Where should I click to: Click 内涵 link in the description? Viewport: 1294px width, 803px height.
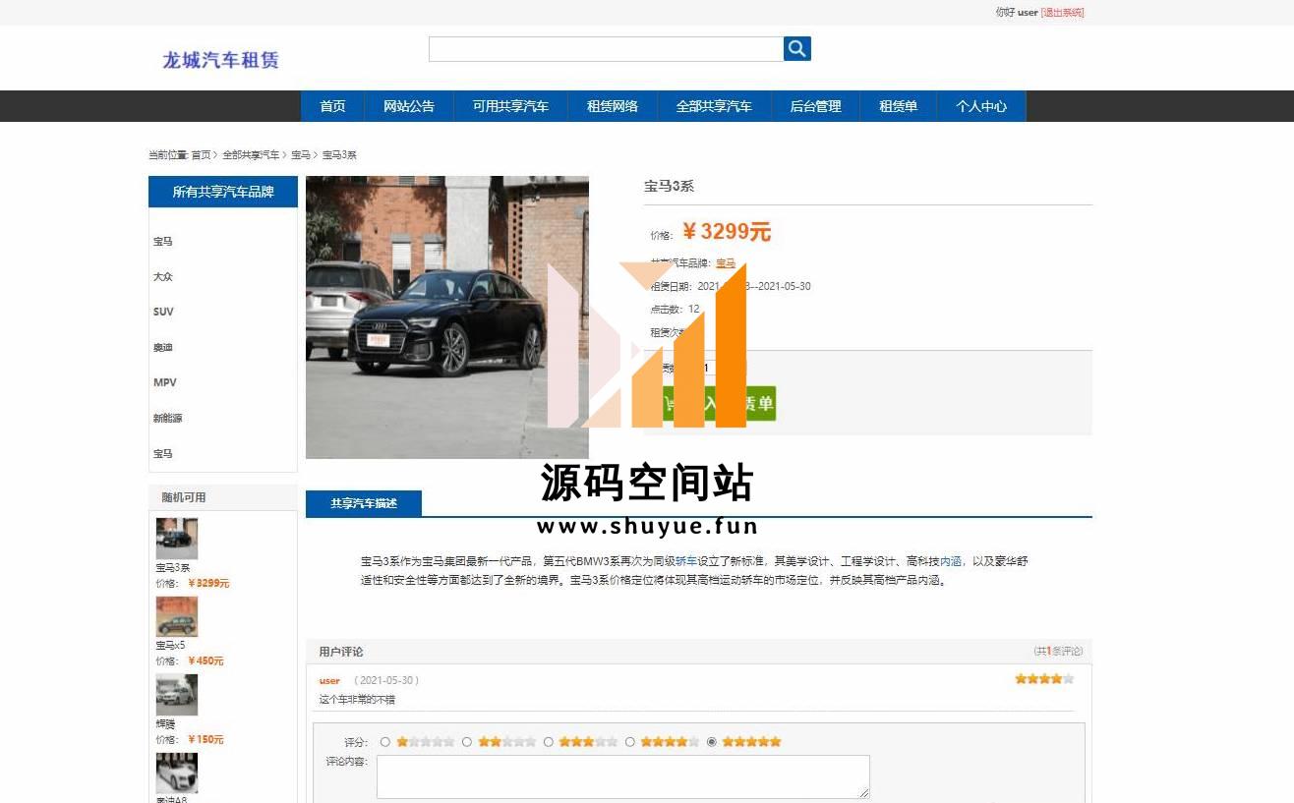pos(951,561)
